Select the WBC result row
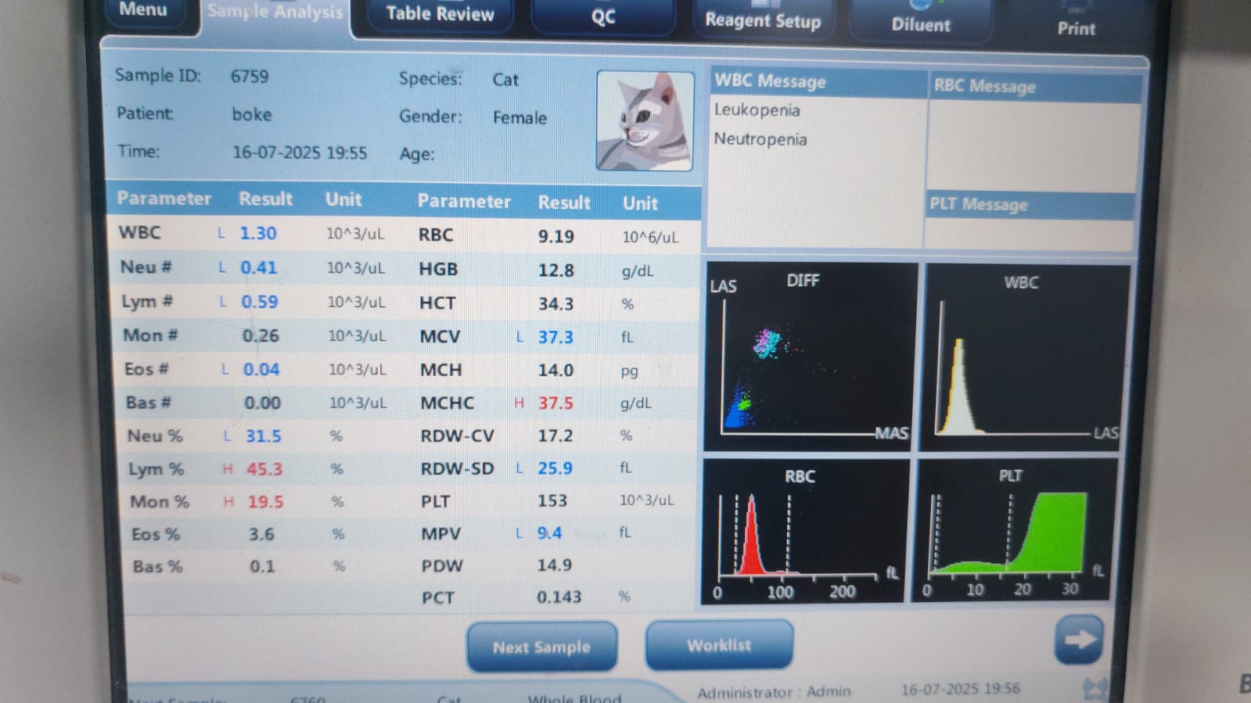 pos(258,234)
